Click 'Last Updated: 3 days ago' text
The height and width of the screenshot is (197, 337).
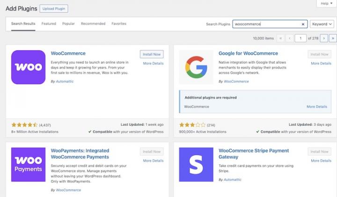click(310, 125)
